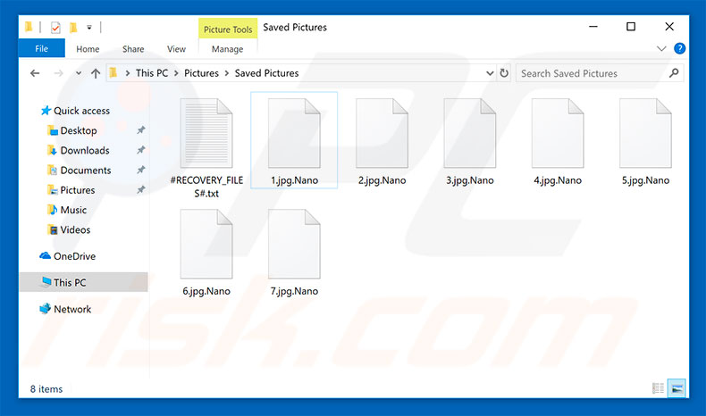Expand the chevron before This PC in breadcrumb
Screen dimensions: 706x416
pyautogui.click(x=128, y=73)
